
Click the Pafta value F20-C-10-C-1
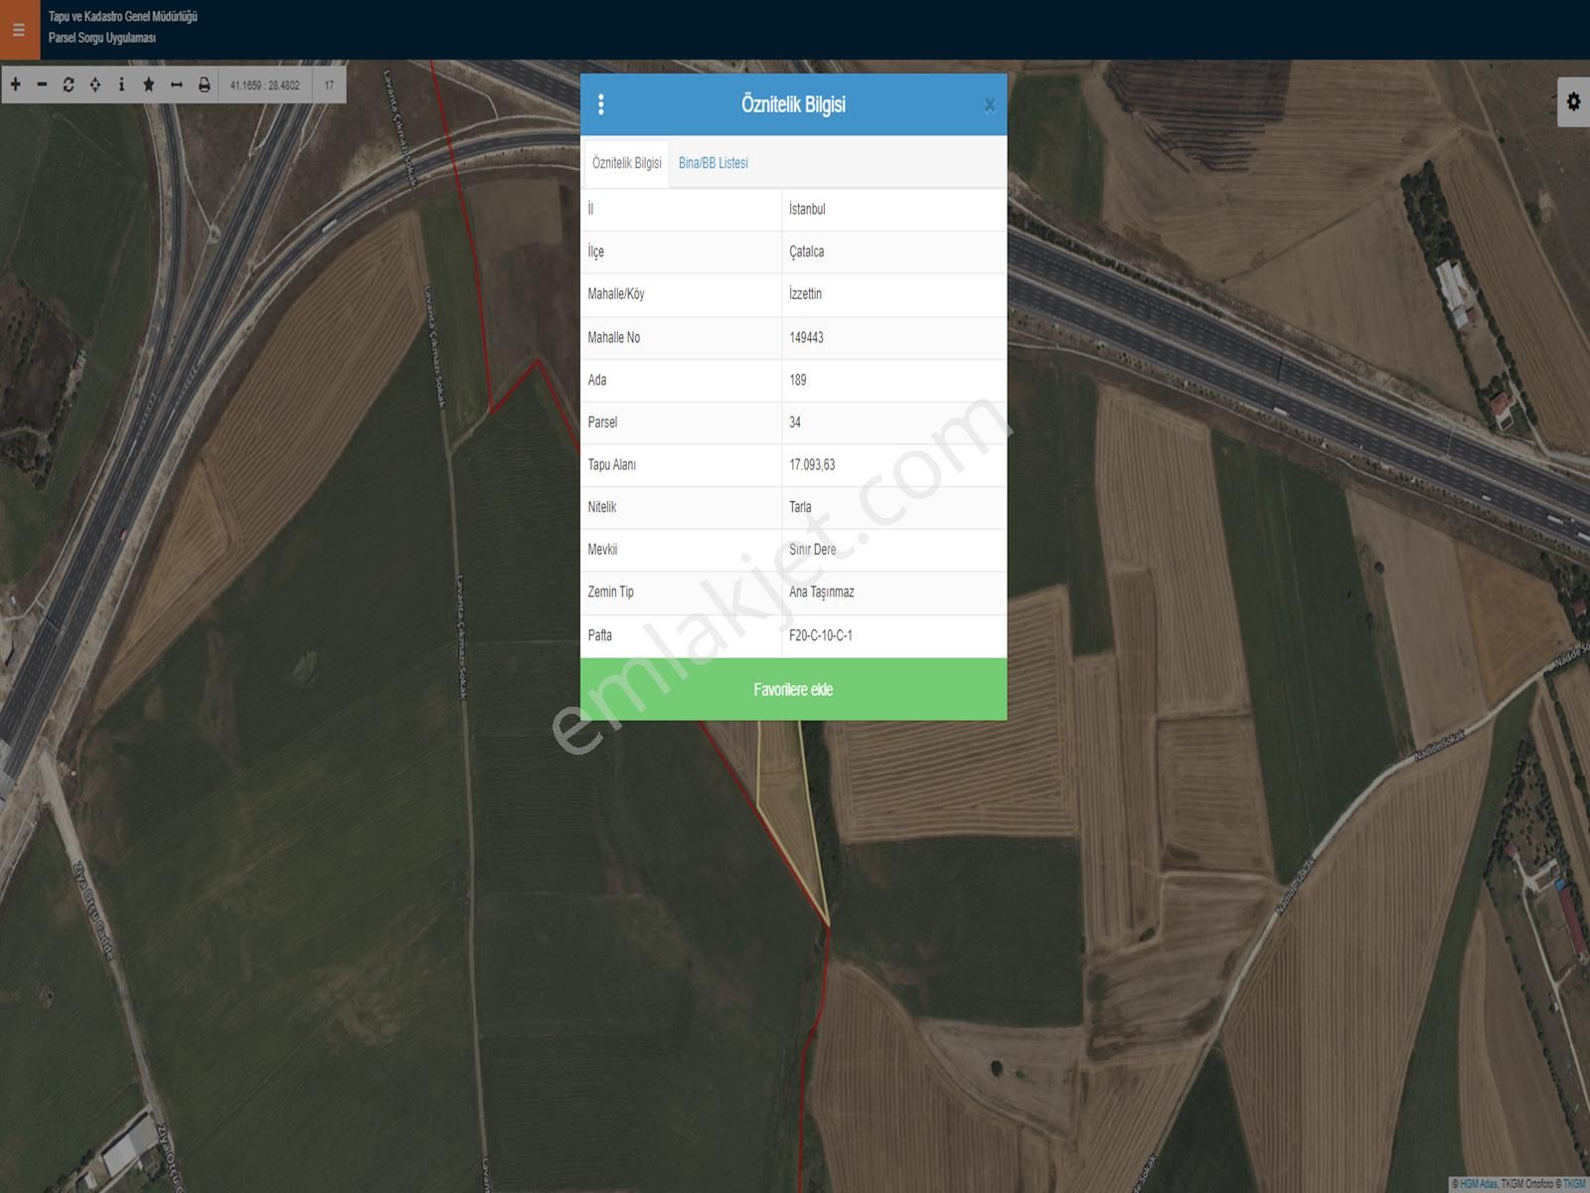click(820, 635)
